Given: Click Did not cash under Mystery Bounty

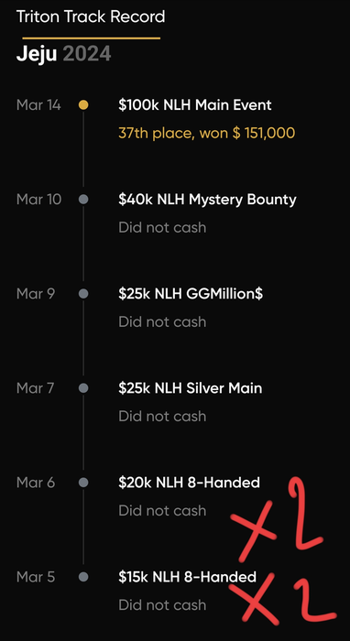Looking at the screenshot, I should (x=162, y=227).
